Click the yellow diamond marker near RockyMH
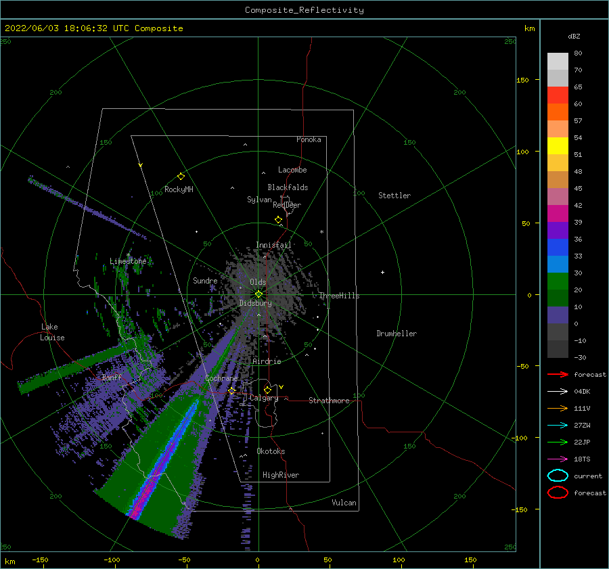Screen dimensions: 609x569 pos(181,177)
